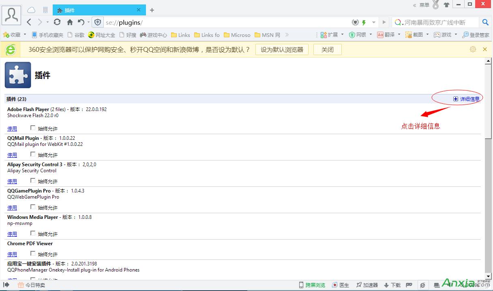This screenshot has width=493, height=291.
Task: Launch 加速器 accelerator in status bar
Action: click(367, 285)
